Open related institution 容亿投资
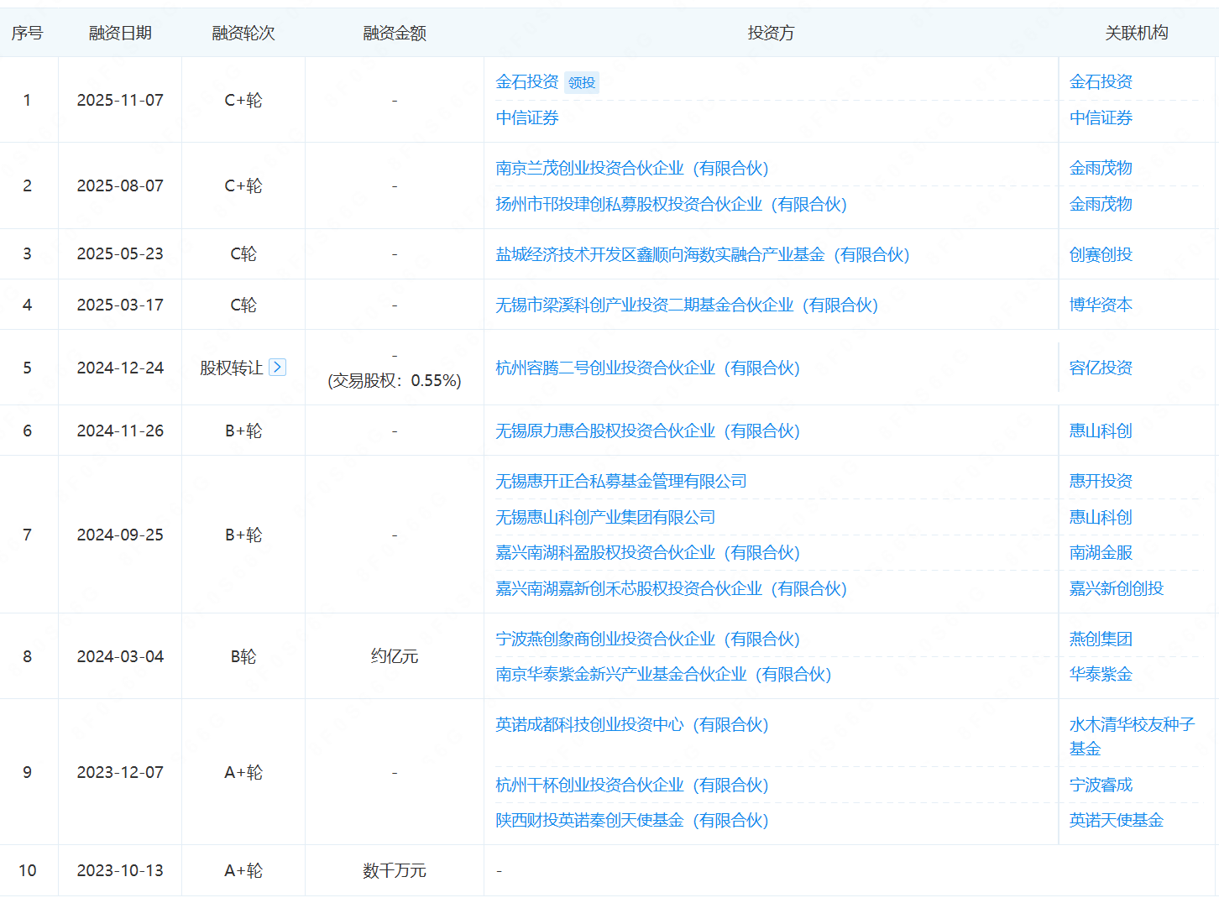The height and width of the screenshot is (903, 1219). [1100, 368]
